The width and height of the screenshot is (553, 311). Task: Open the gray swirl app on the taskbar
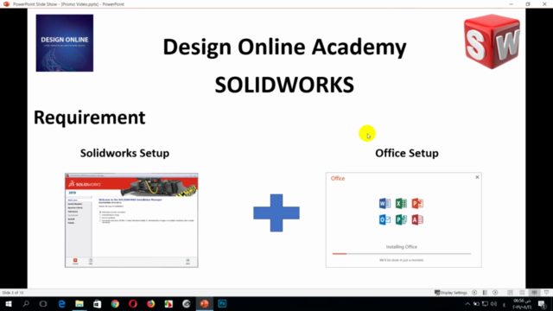[187, 304]
